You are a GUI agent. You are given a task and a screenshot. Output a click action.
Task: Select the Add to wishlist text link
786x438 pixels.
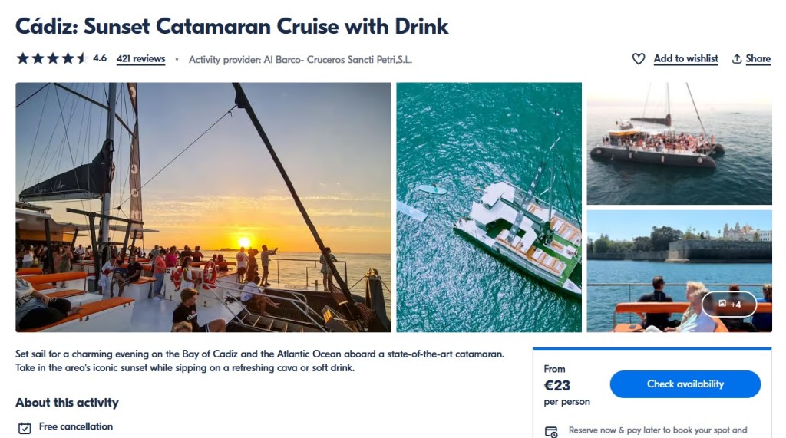tap(685, 58)
